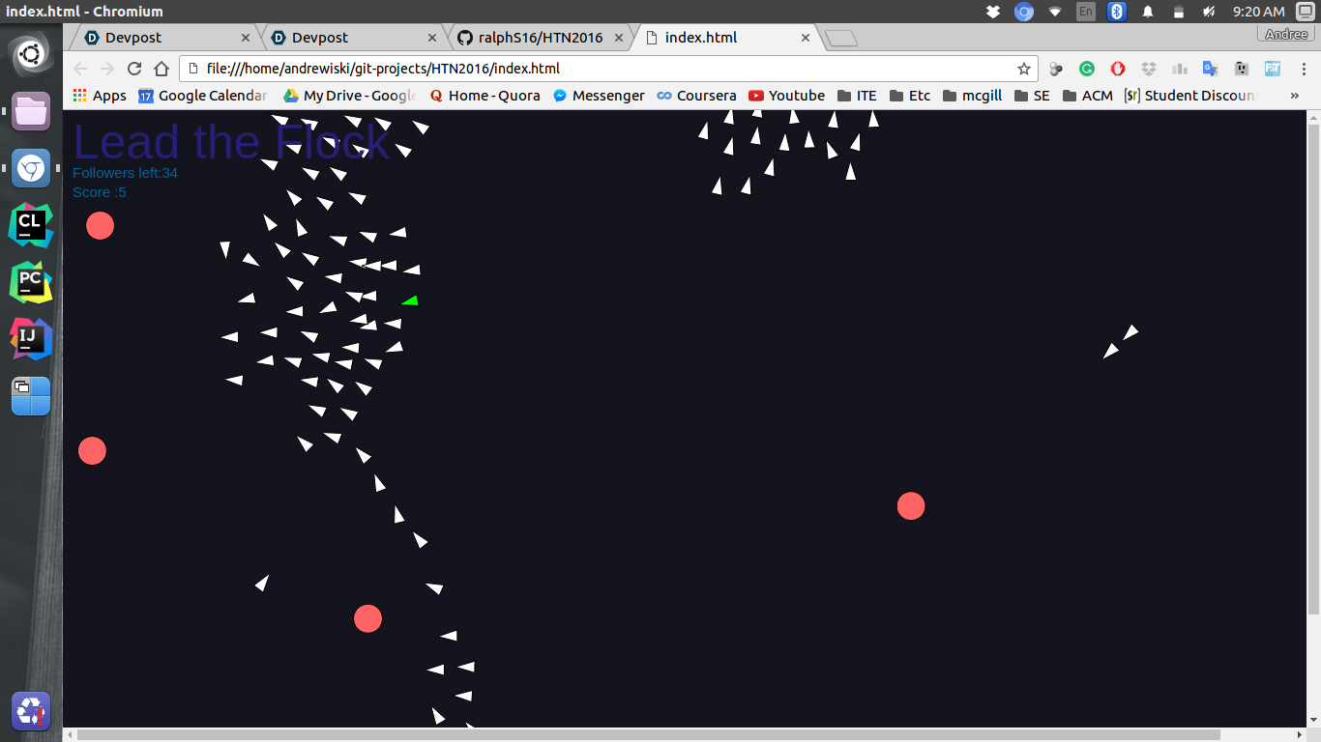The width and height of the screenshot is (1321, 742).
Task: Open the Trash in the launcher
Action: click(x=31, y=711)
